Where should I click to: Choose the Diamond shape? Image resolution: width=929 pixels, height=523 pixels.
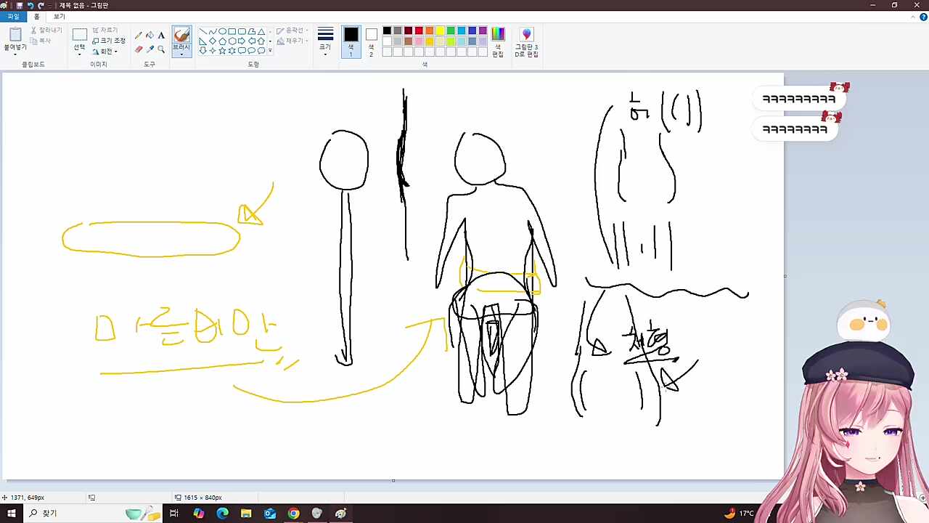[x=213, y=41]
